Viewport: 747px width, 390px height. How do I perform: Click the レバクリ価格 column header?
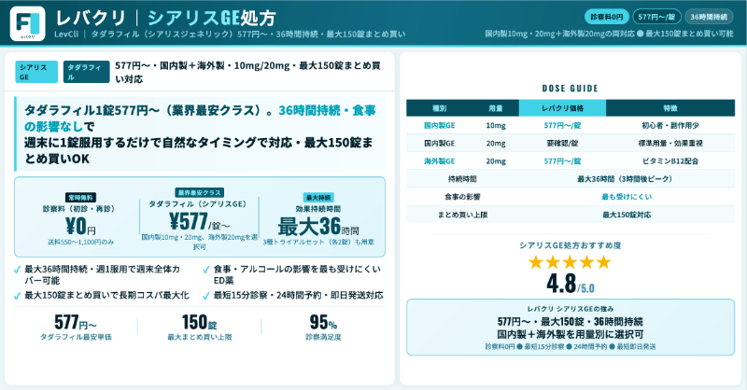point(563,108)
